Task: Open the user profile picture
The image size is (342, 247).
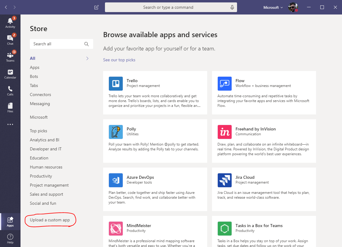Action: pos(293,7)
